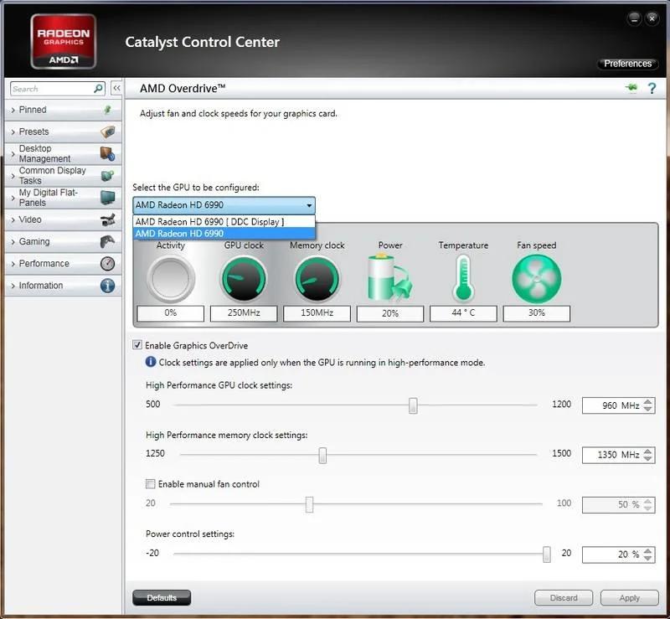Click the search magnifier icon

98,89
